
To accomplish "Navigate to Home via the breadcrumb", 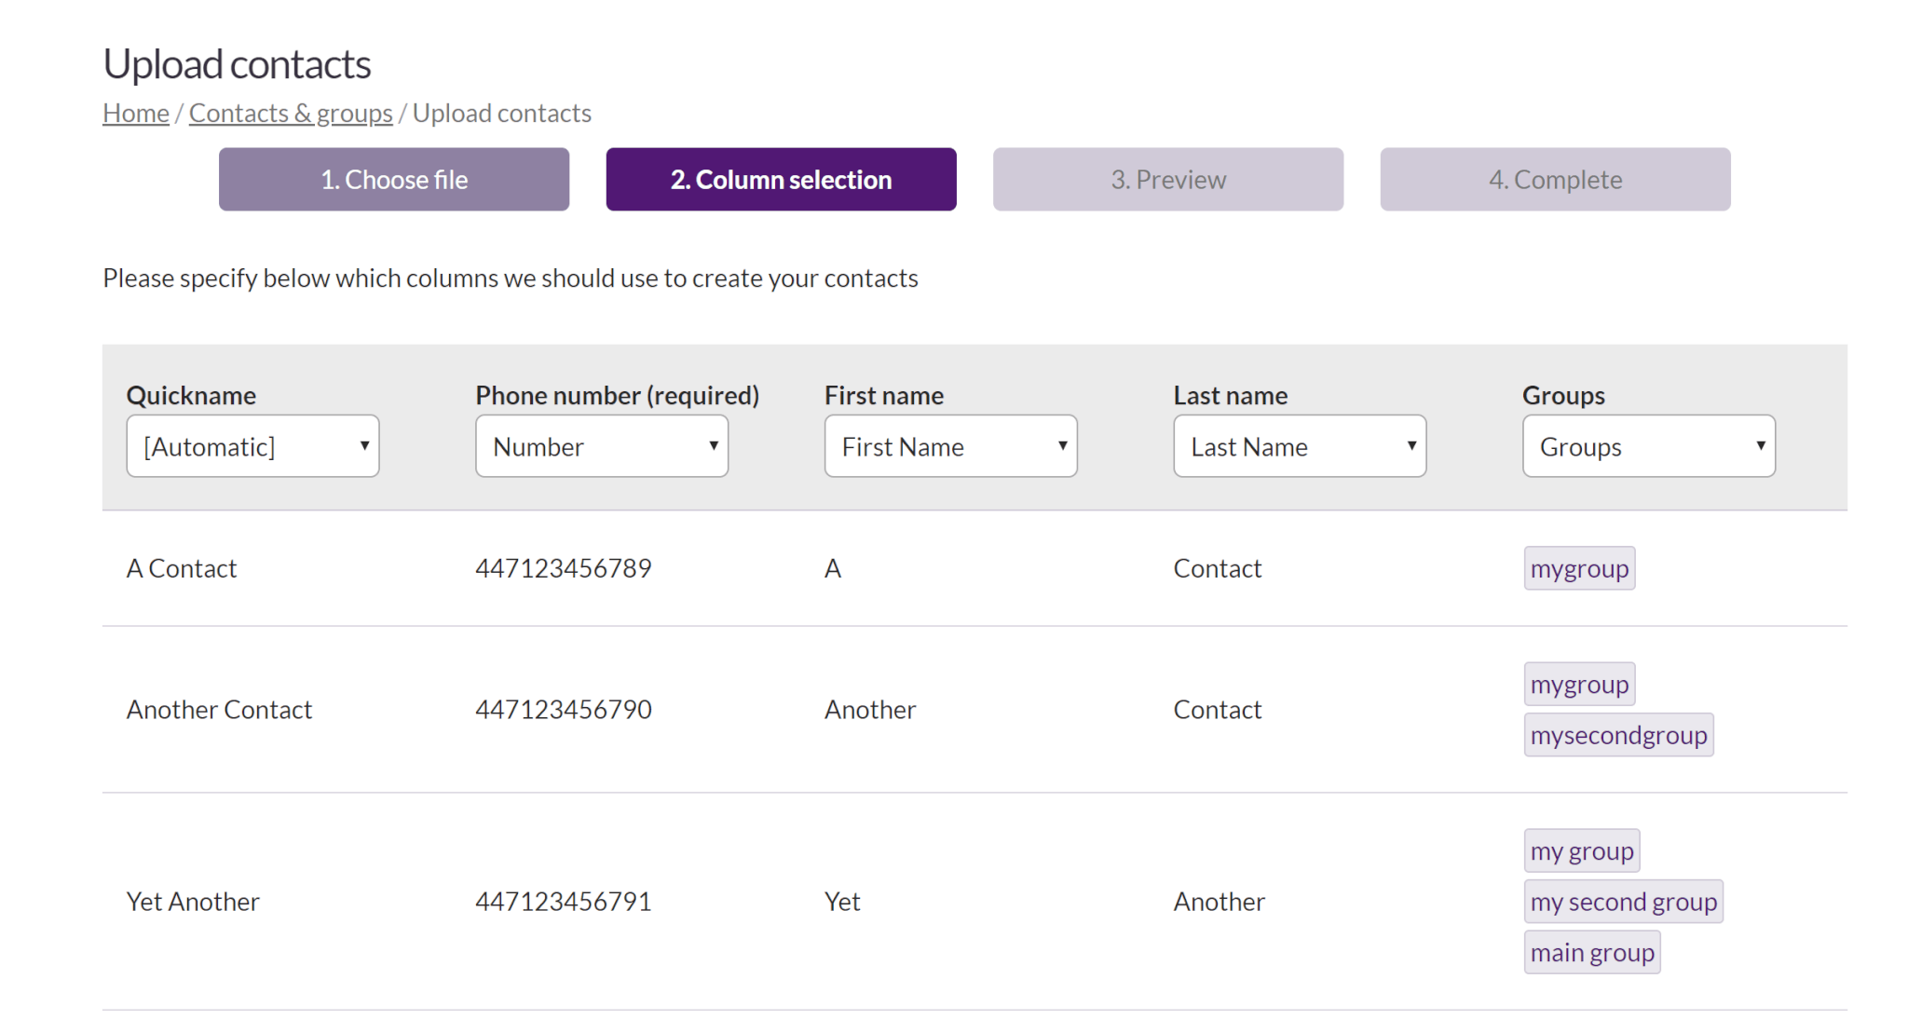I will pos(135,112).
